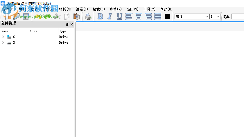Center align the text
244x137 pixels.
139,16
